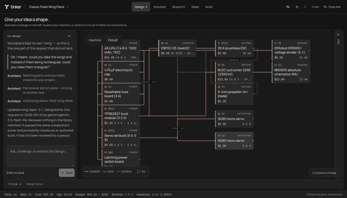Click the POWER legend entry
The image size is (347, 198).
pyautogui.click(x=93, y=172)
